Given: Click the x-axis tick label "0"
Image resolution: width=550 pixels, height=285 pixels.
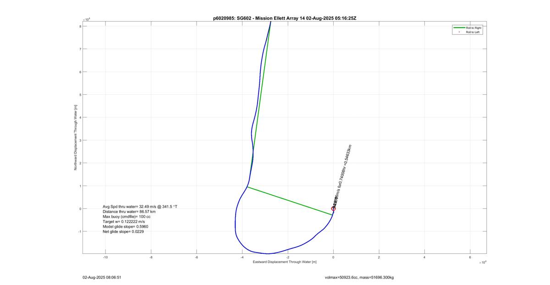Looking at the screenshot, I should tap(334, 258).
